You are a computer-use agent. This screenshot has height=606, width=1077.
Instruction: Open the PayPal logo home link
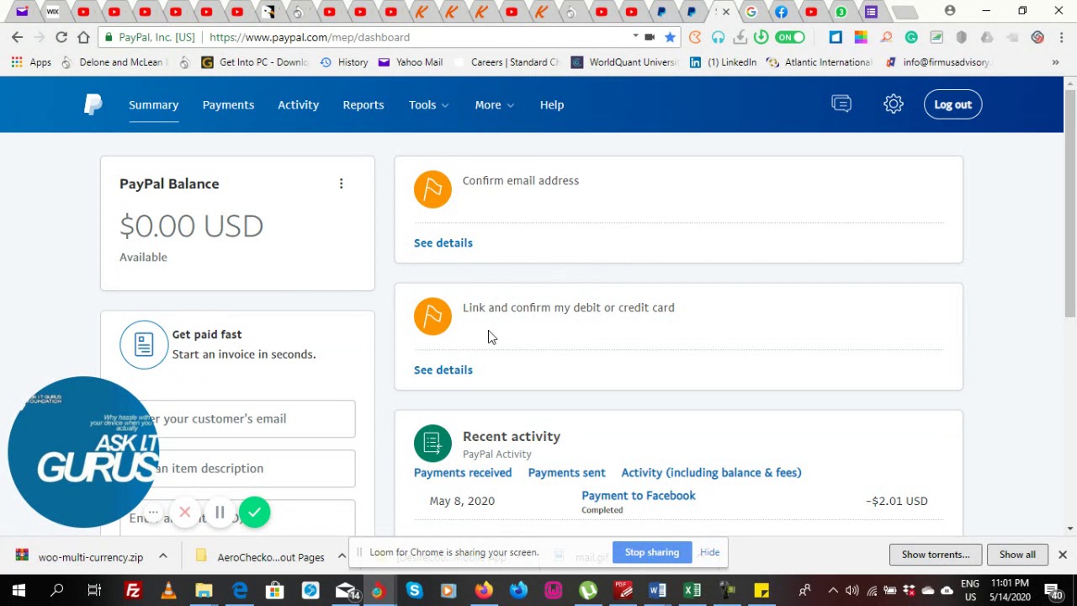[93, 104]
